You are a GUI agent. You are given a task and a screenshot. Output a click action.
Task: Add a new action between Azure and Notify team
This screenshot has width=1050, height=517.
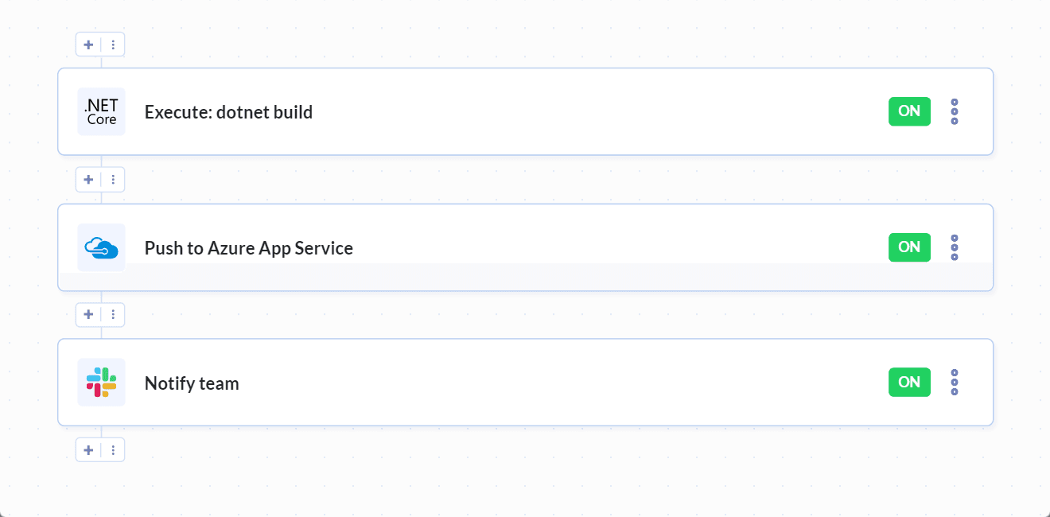[88, 314]
